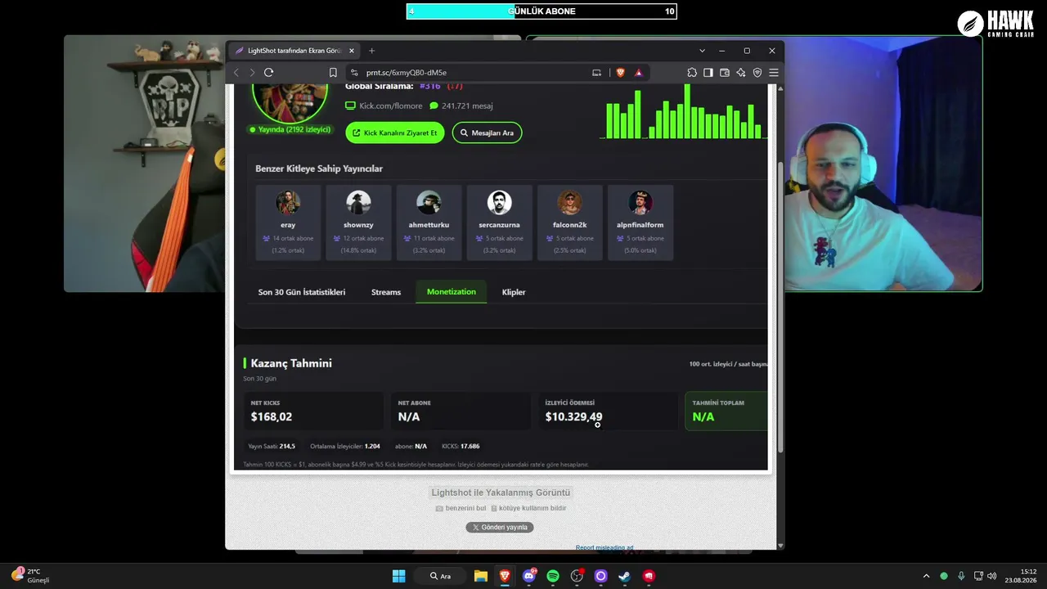Click the Report misleading ad link
Viewport: 1047px width, 589px height.
[x=604, y=547]
